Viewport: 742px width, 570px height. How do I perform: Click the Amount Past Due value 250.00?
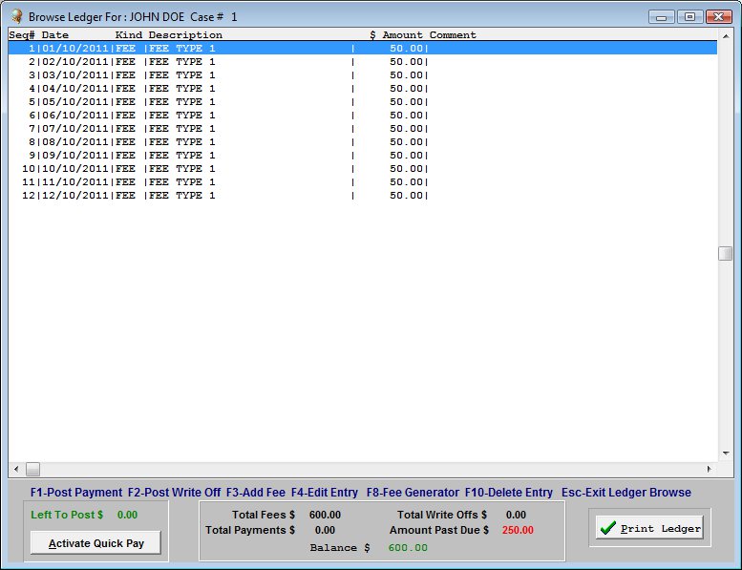tap(518, 530)
